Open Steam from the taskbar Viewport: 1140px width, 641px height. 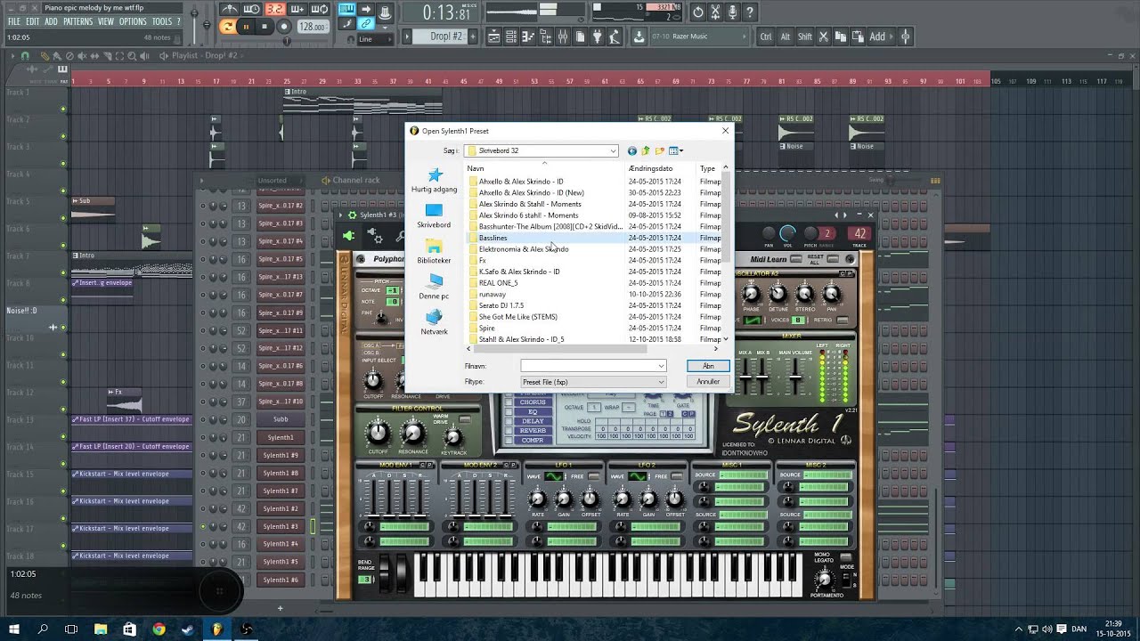(x=188, y=629)
